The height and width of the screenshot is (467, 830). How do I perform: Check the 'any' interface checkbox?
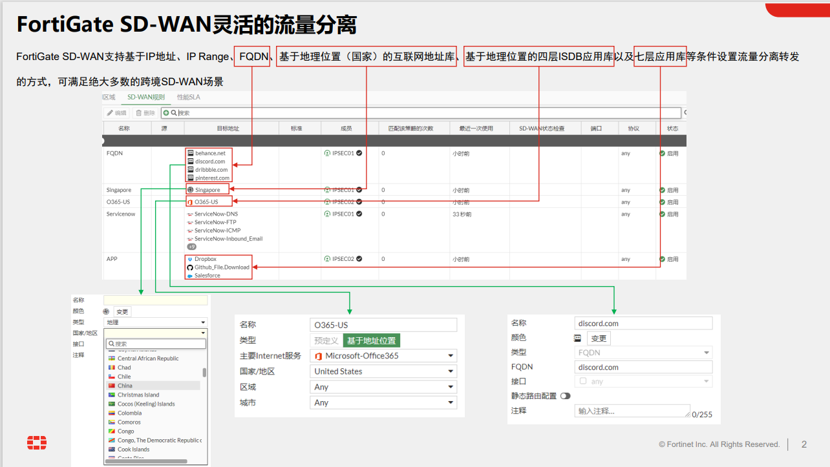(x=584, y=381)
